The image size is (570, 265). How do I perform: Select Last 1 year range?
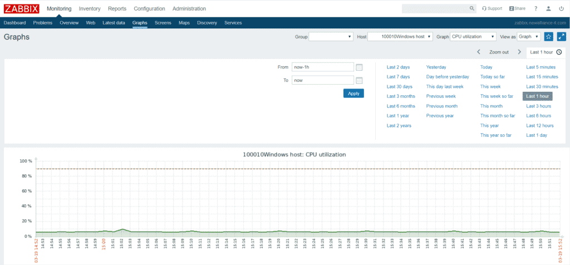pyautogui.click(x=397, y=116)
